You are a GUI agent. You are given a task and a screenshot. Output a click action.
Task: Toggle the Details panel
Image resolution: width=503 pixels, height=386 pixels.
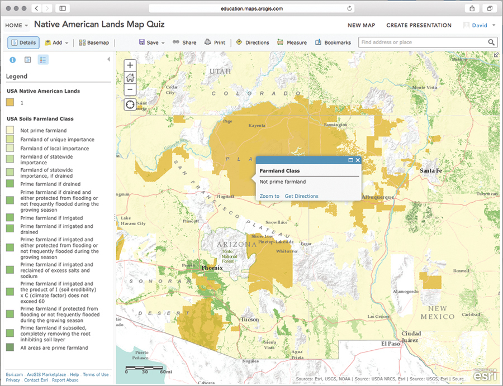(x=23, y=42)
